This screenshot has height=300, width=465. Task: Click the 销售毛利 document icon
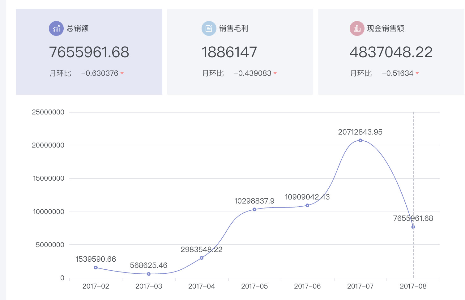coord(209,28)
